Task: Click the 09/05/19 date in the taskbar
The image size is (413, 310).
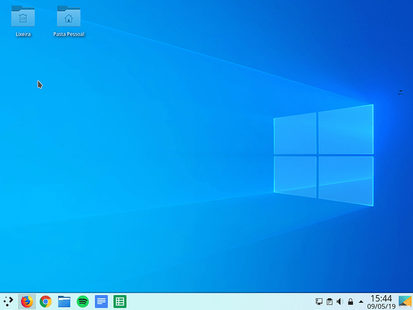Action: click(x=381, y=306)
